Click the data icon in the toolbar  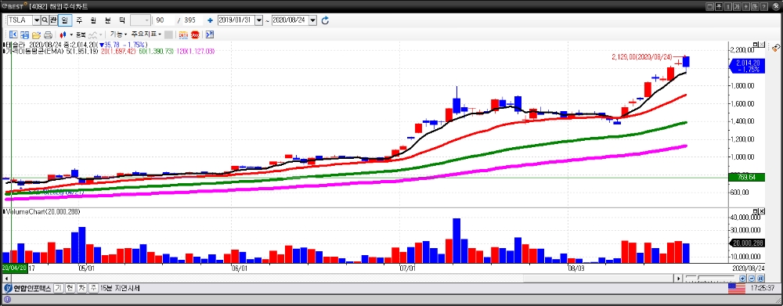[x=183, y=34]
